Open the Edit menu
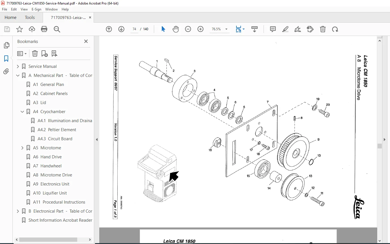This screenshot has width=390, height=244. coord(14,9)
